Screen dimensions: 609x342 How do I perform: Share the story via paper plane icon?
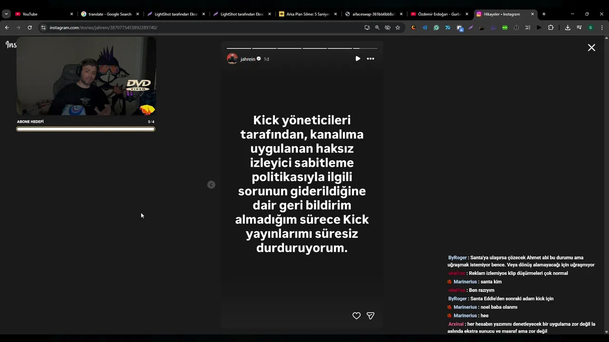coord(371,316)
